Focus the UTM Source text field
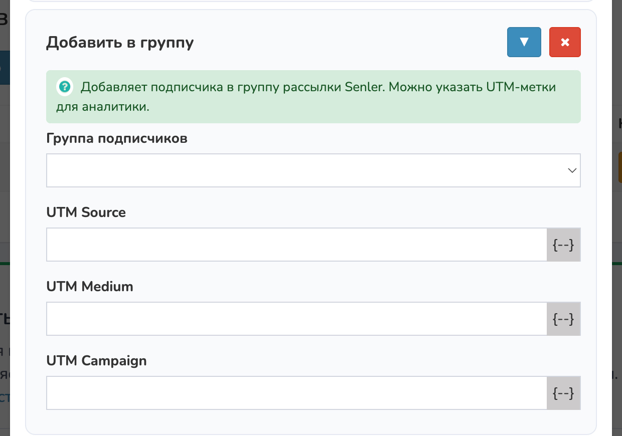 [296, 245]
